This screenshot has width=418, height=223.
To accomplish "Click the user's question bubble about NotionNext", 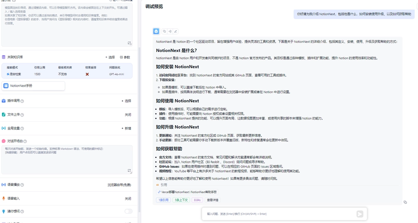I will coord(354,14).
